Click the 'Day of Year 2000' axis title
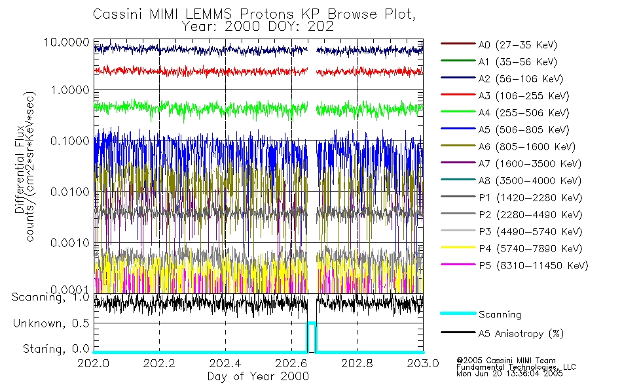622x392 pixels. point(258,376)
